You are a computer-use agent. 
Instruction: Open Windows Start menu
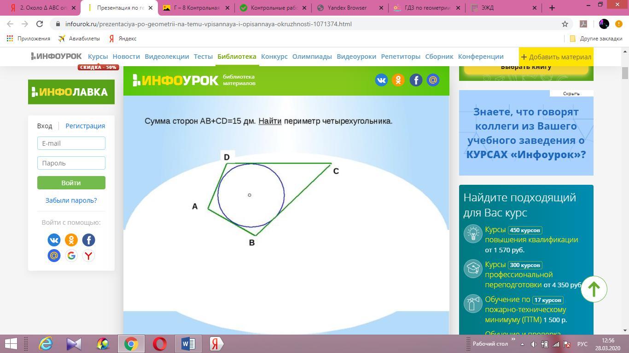11,344
